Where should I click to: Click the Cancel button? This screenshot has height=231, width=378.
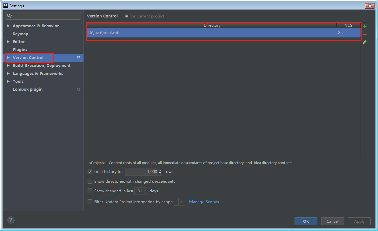[x=332, y=221]
